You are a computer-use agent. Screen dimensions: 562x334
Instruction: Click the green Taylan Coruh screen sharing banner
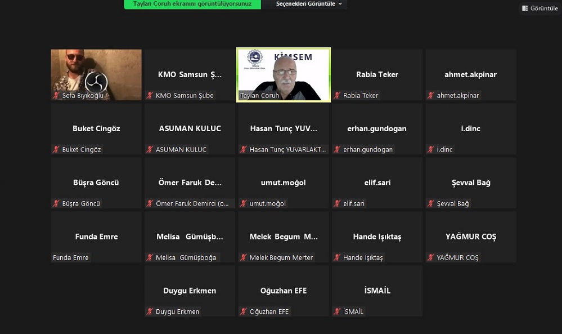[192, 4]
